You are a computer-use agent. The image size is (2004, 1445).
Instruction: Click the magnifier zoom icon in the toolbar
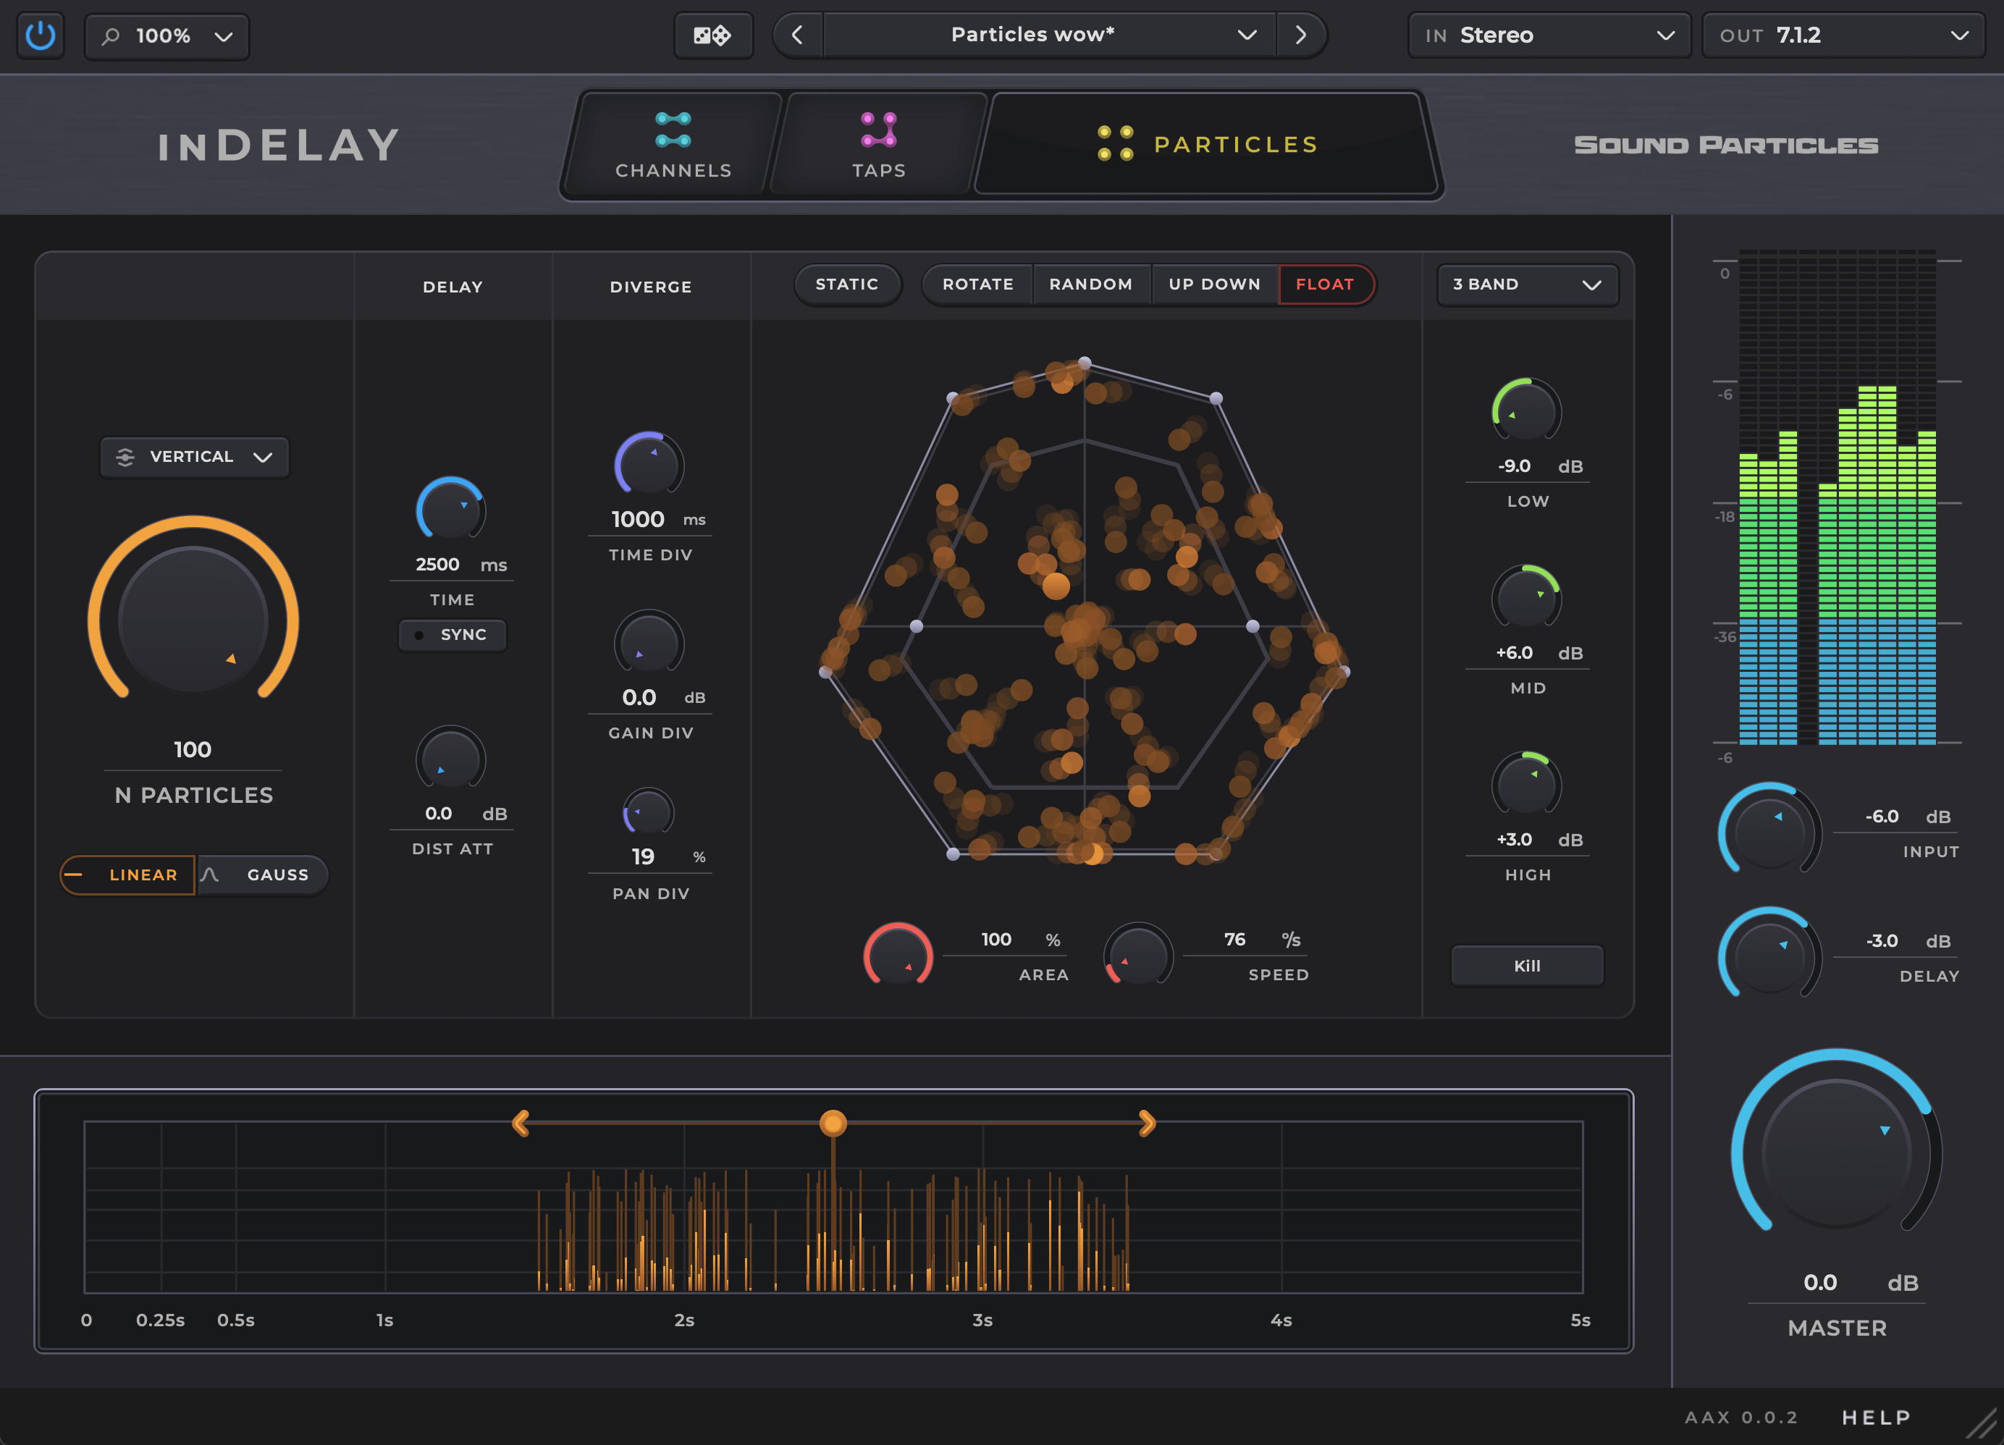(x=111, y=36)
